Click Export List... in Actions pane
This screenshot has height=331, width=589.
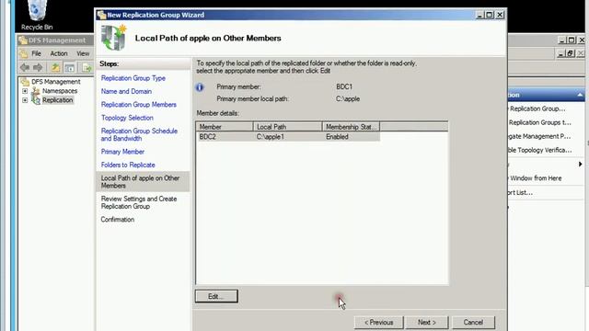click(x=520, y=192)
